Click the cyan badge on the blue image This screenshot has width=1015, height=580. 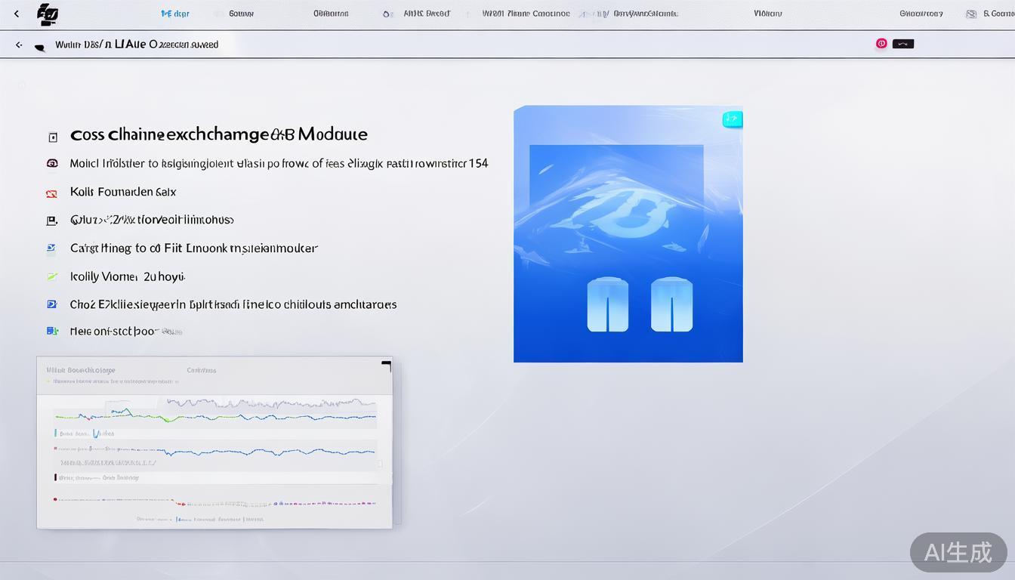[732, 119]
